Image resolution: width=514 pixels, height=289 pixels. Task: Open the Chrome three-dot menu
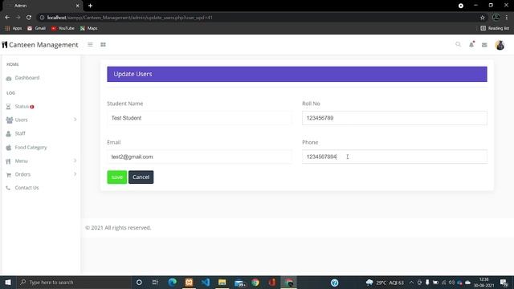pos(507,18)
